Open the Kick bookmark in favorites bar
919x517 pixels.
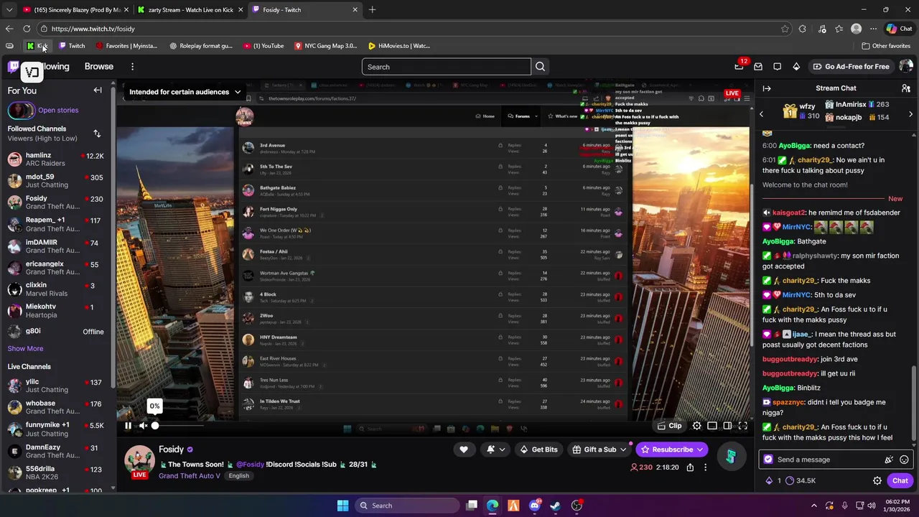(37, 46)
